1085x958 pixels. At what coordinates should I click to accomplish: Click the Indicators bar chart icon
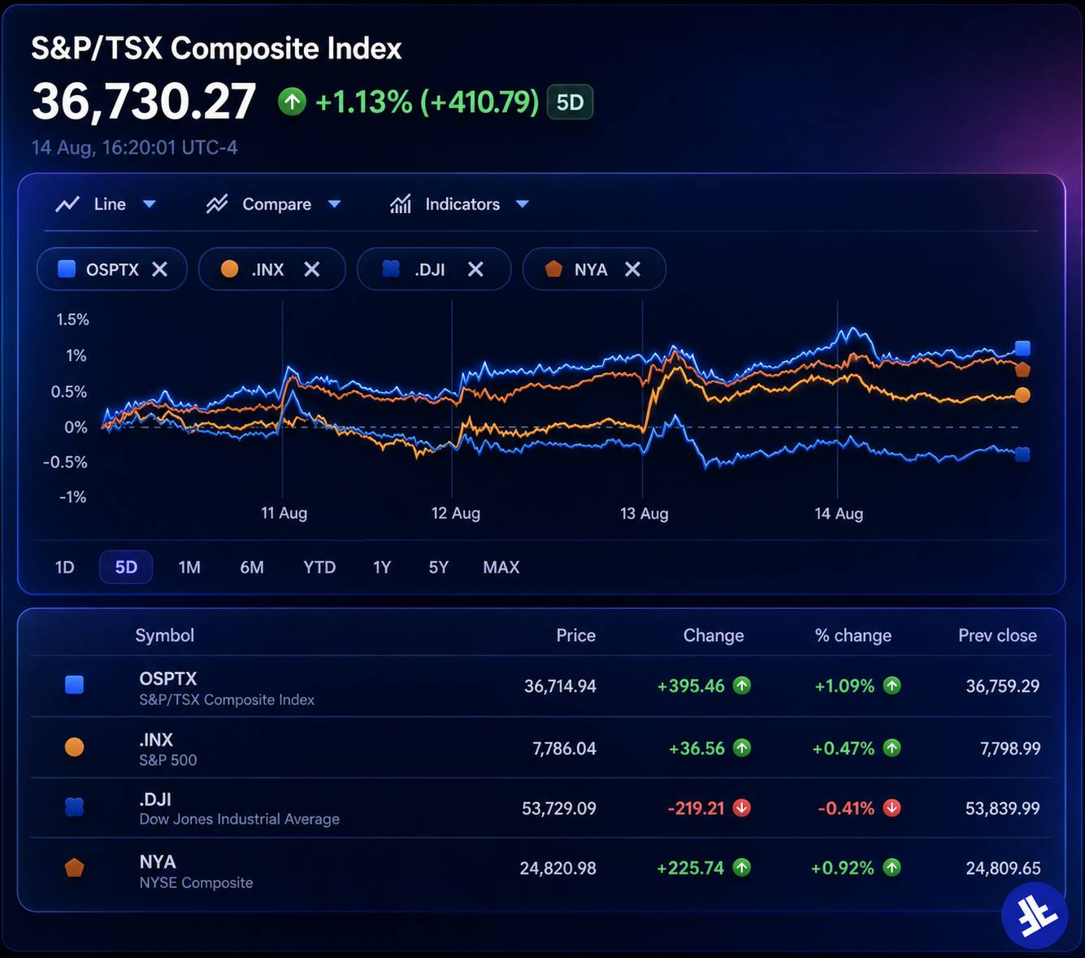401,204
